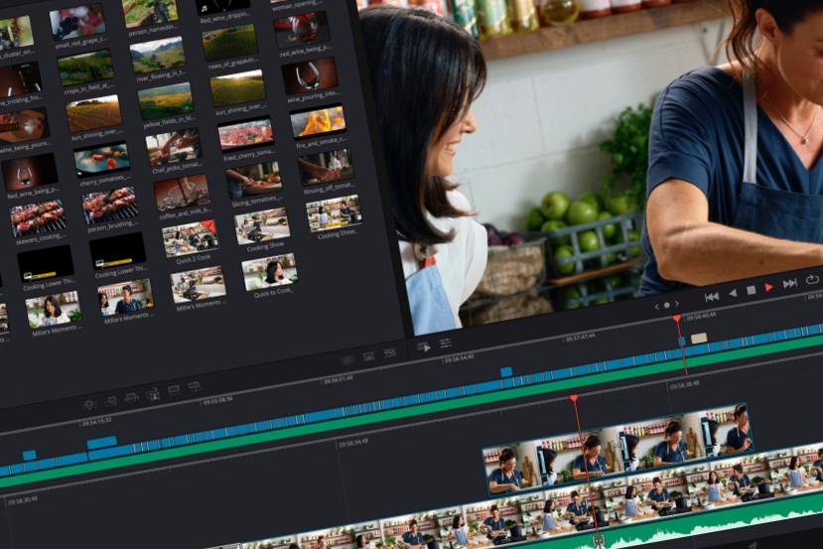The width and height of the screenshot is (823, 549).
Task: Select the Quick to Cook_ thumbnail
Action: [x=270, y=271]
